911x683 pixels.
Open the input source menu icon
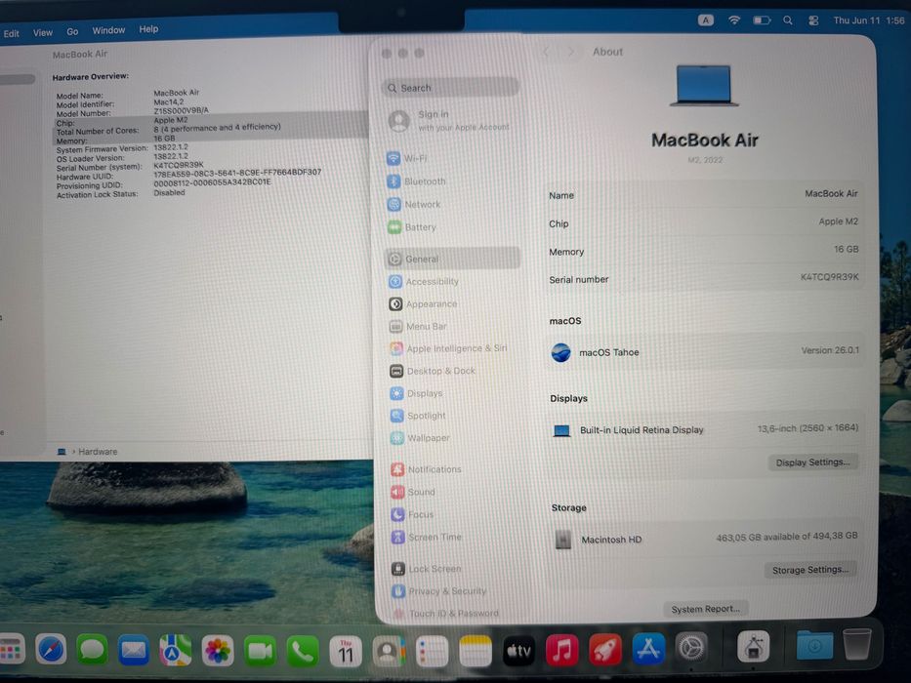pos(705,20)
